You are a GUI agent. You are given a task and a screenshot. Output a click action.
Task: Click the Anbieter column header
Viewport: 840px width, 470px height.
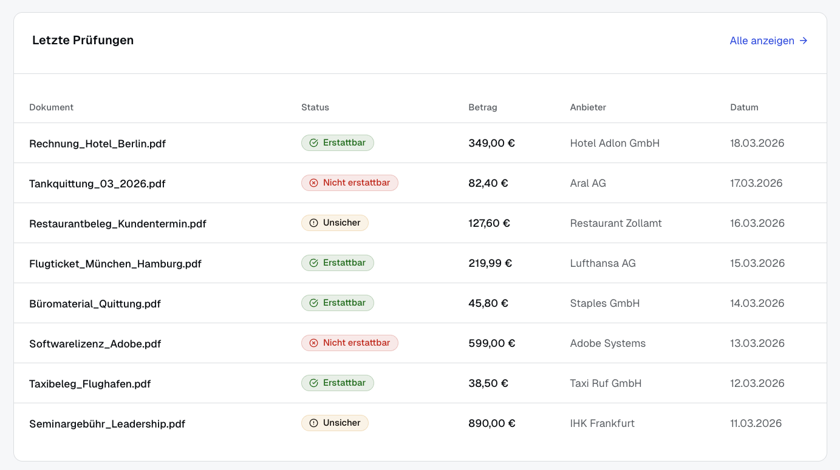pyautogui.click(x=588, y=107)
